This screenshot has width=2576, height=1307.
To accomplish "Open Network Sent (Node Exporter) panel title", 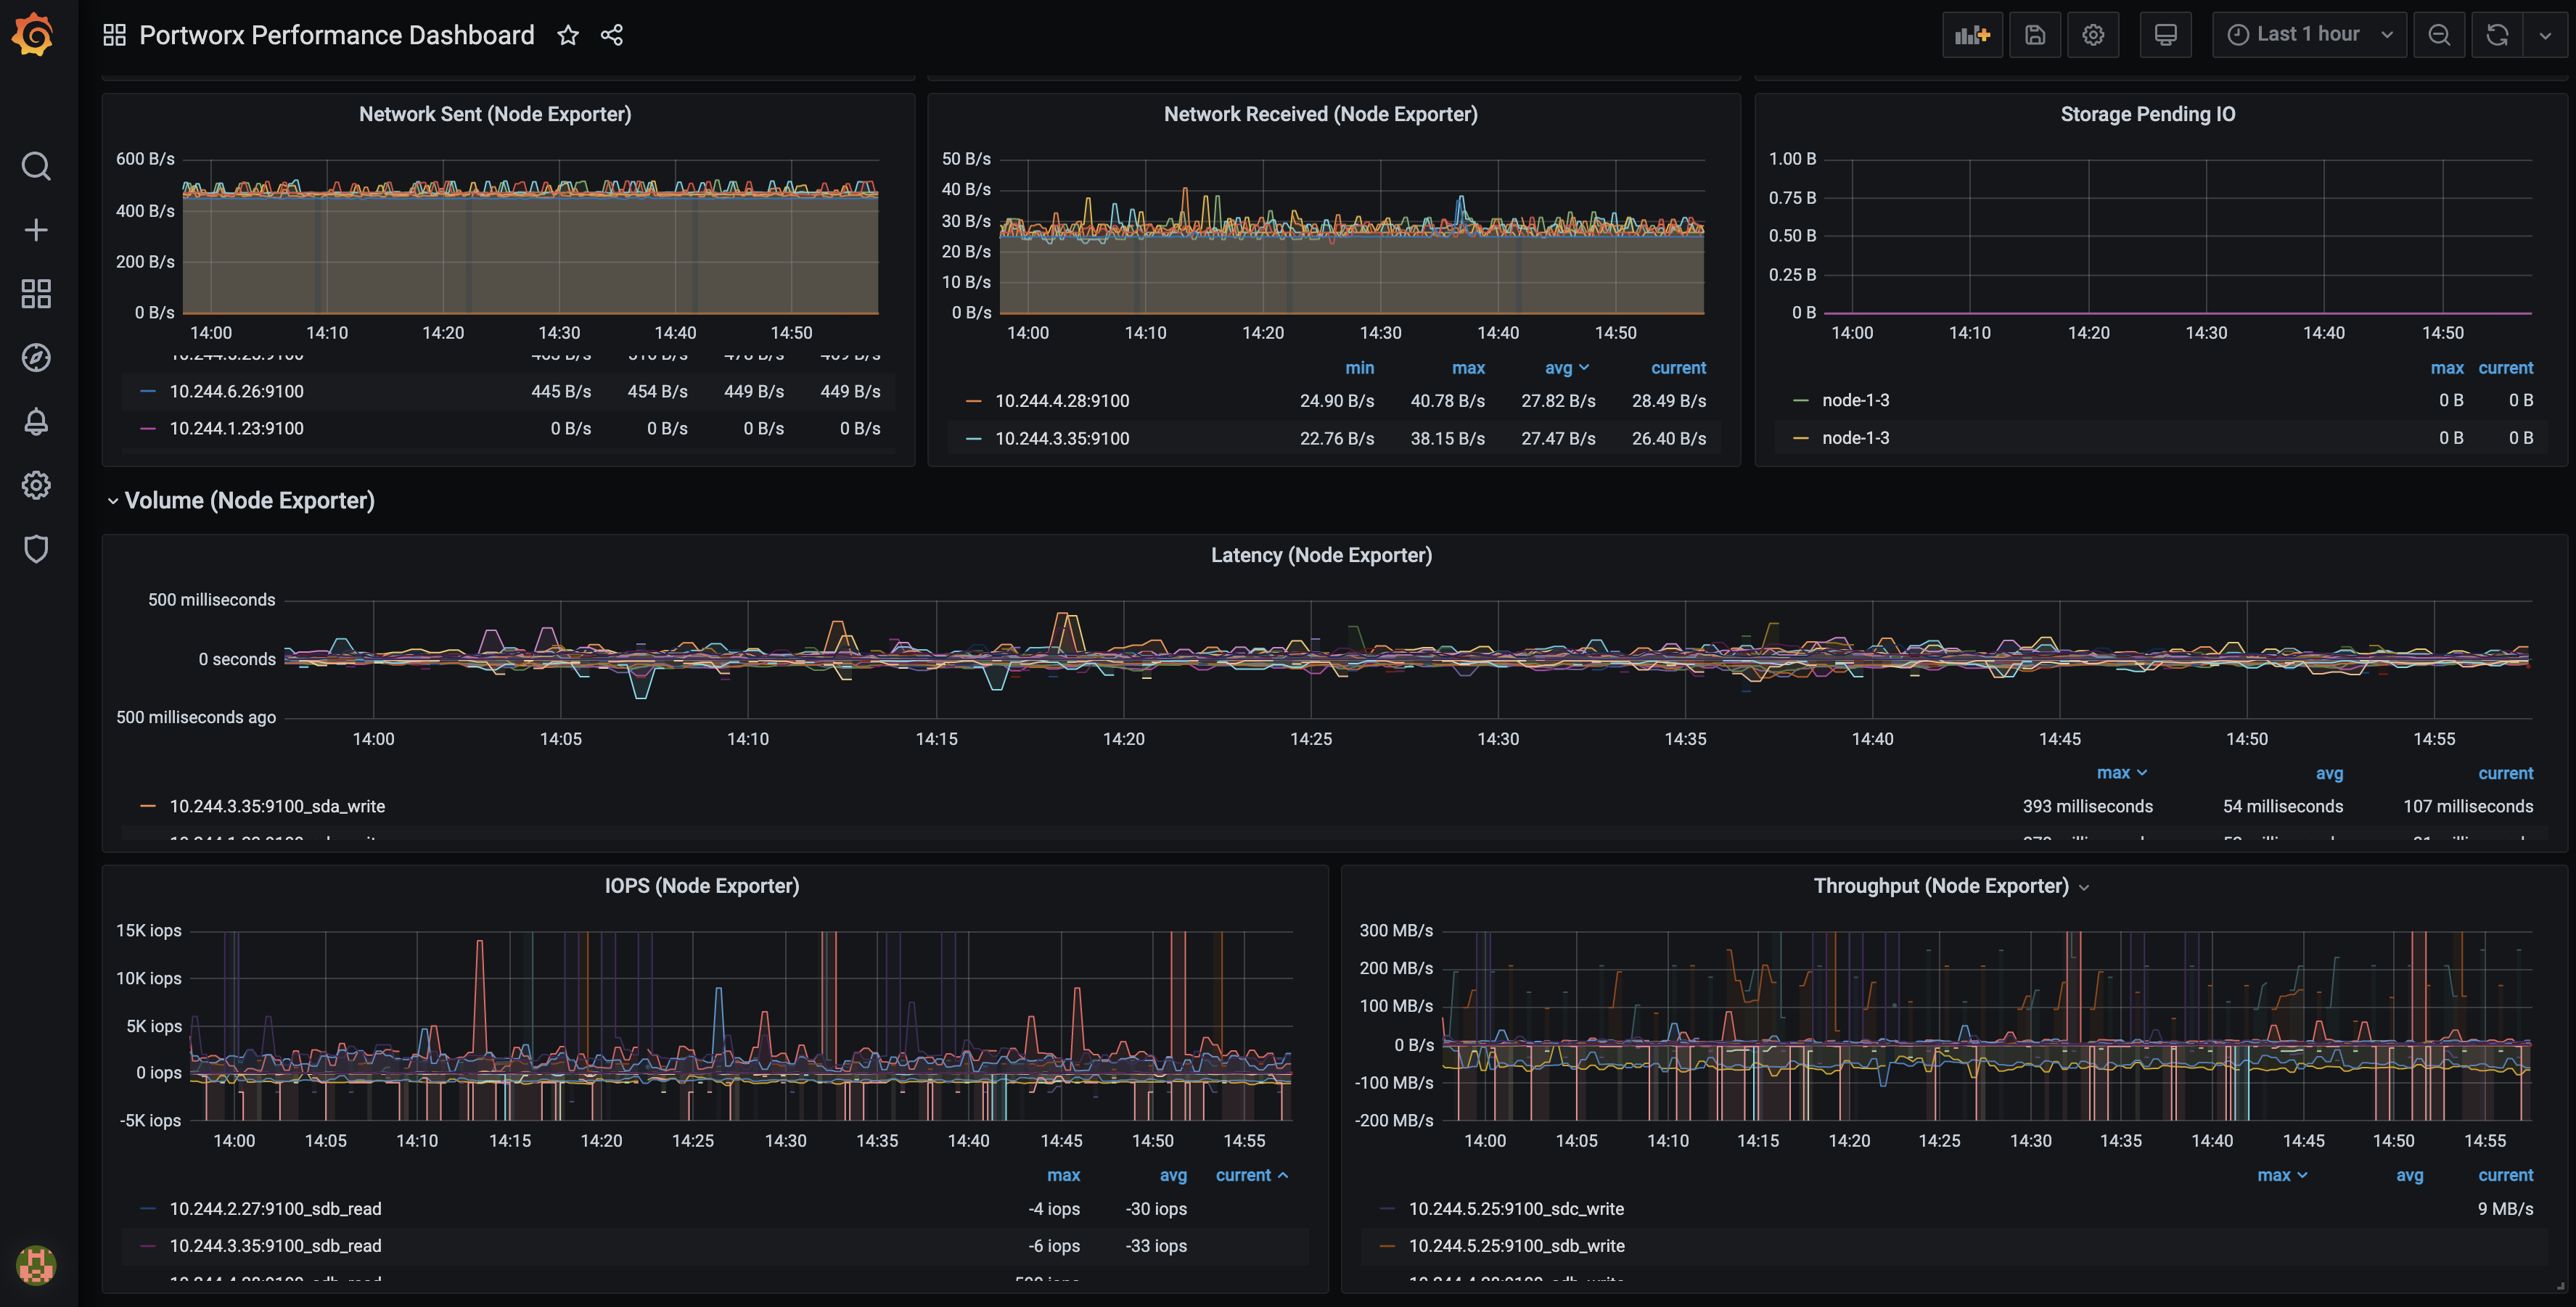I will coord(495,114).
